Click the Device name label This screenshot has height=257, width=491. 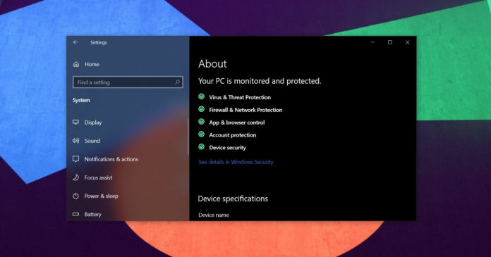tap(214, 215)
